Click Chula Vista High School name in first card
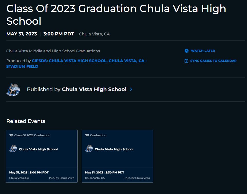Viewport: 247px width, 194px height. (x=38, y=149)
